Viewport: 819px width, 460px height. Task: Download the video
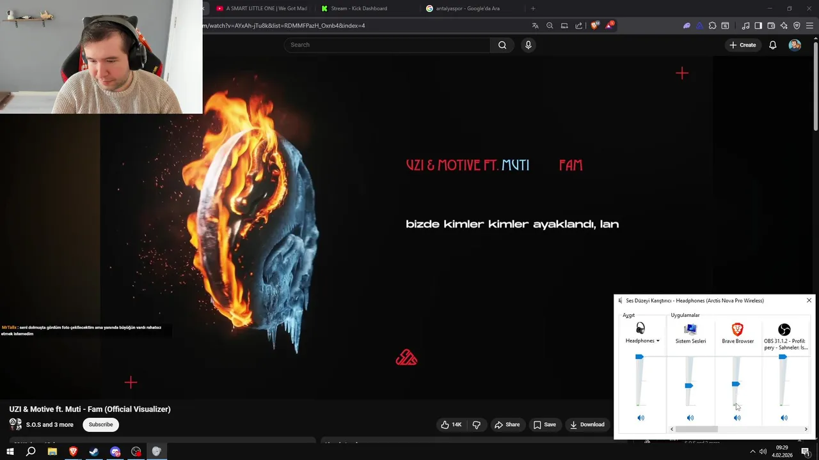pos(587,424)
